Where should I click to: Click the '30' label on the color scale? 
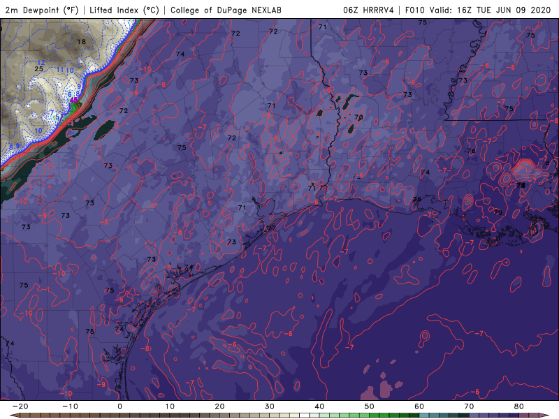click(x=270, y=406)
